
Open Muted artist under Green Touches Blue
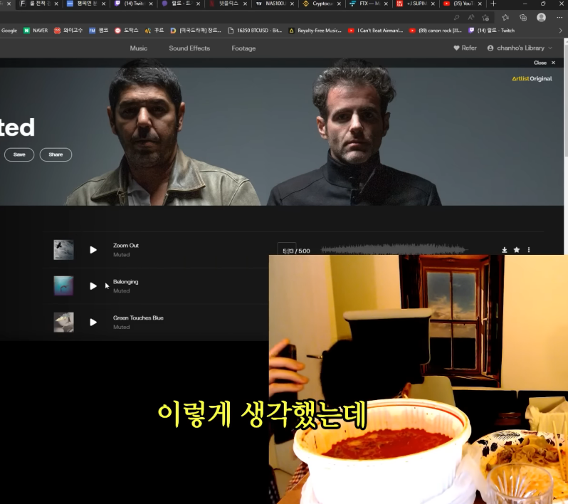(x=121, y=327)
